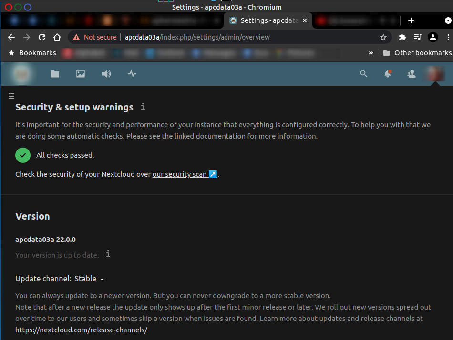Image resolution: width=453 pixels, height=340 pixels.
Task: Open the tab search dropdown arrow
Action: click(x=448, y=20)
